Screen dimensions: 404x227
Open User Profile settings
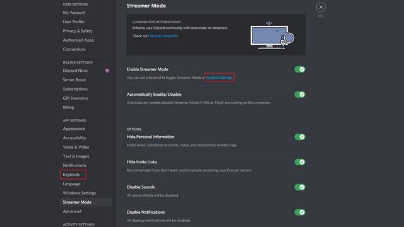(x=73, y=21)
